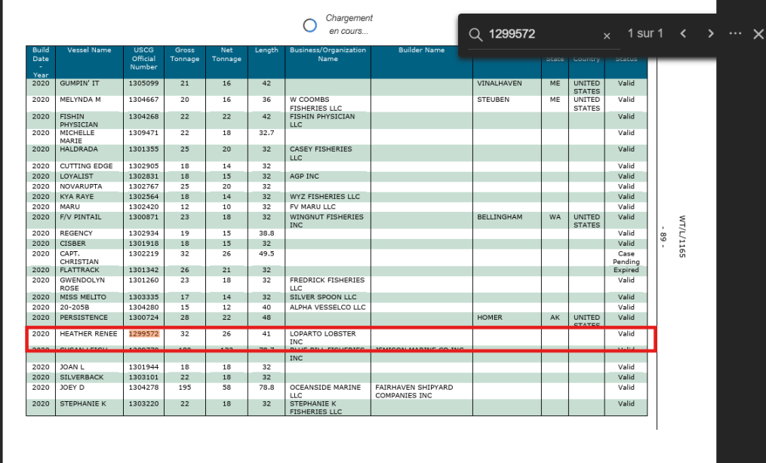Click the 'Case Pending' status cell
Screen dimensions: 766x463
626,257
